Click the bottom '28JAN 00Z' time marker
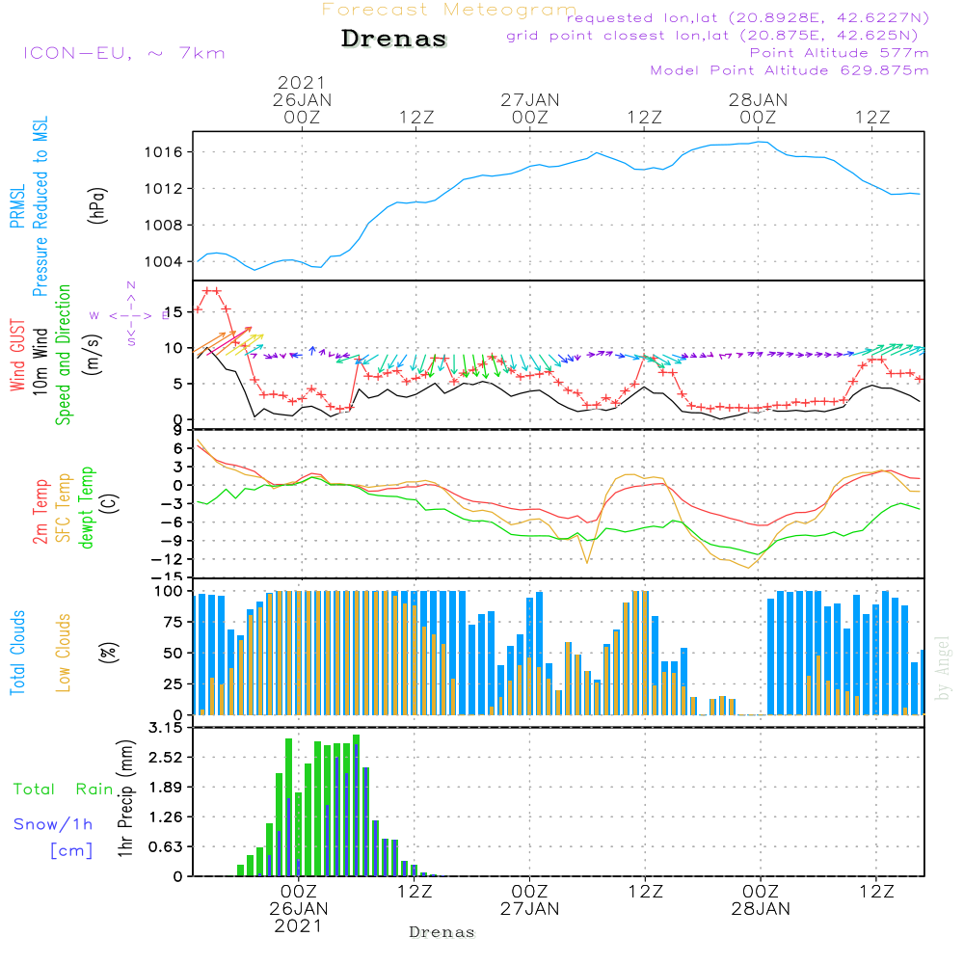The width and height of the screenshot is (964, 964). click(x=760, y=899)
